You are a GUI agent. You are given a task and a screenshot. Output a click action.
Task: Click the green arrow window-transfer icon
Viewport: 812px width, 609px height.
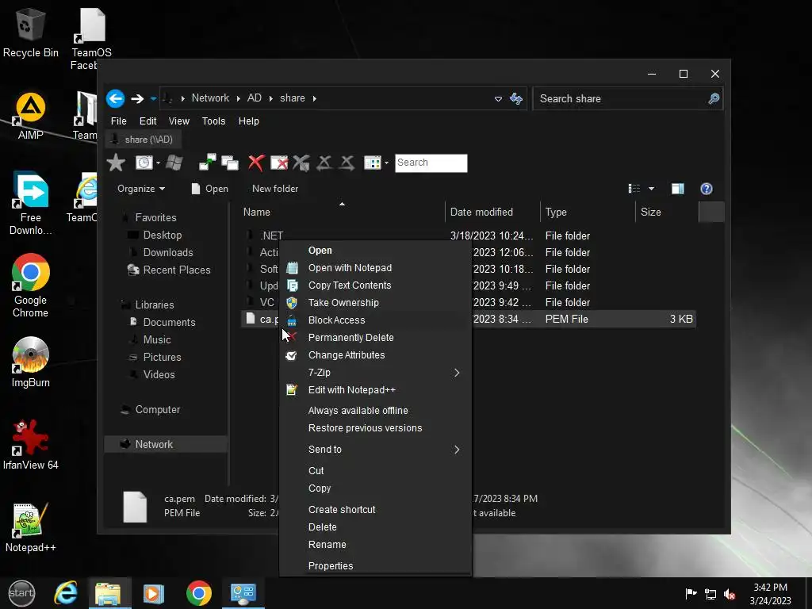[208, 163]
